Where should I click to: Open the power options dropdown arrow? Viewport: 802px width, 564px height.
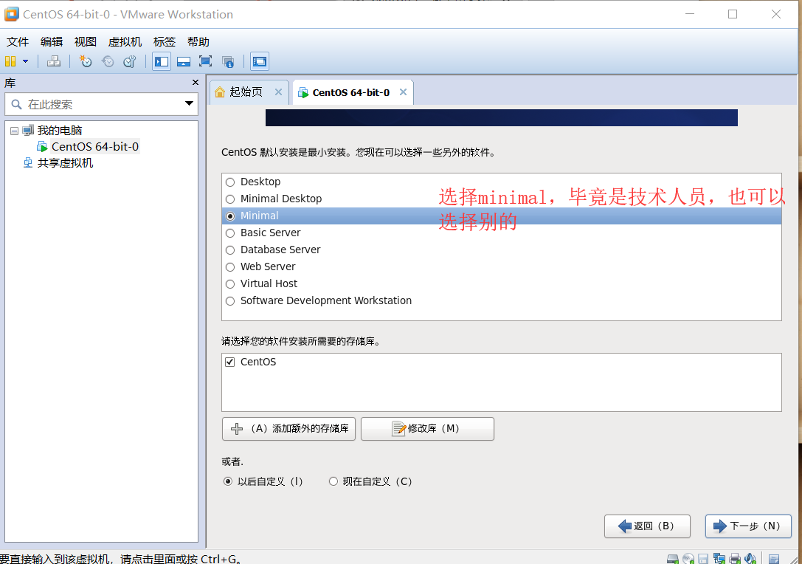point(25,61)
